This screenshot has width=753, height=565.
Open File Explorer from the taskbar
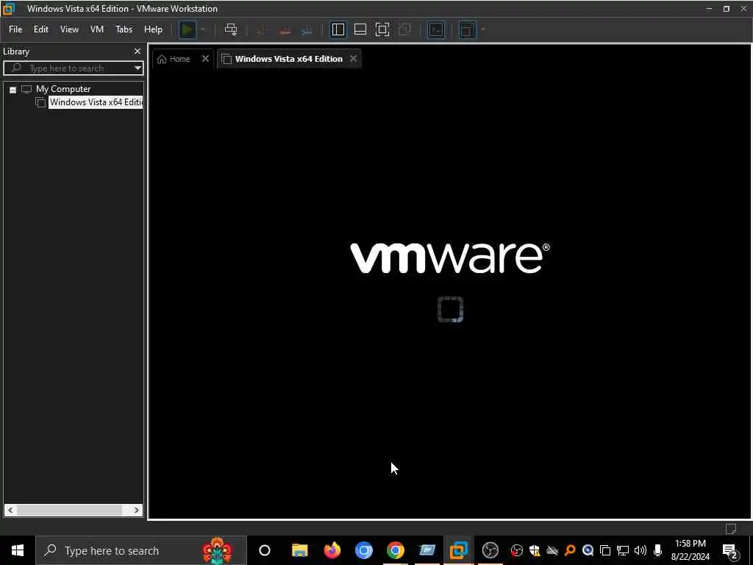point(300,550)
